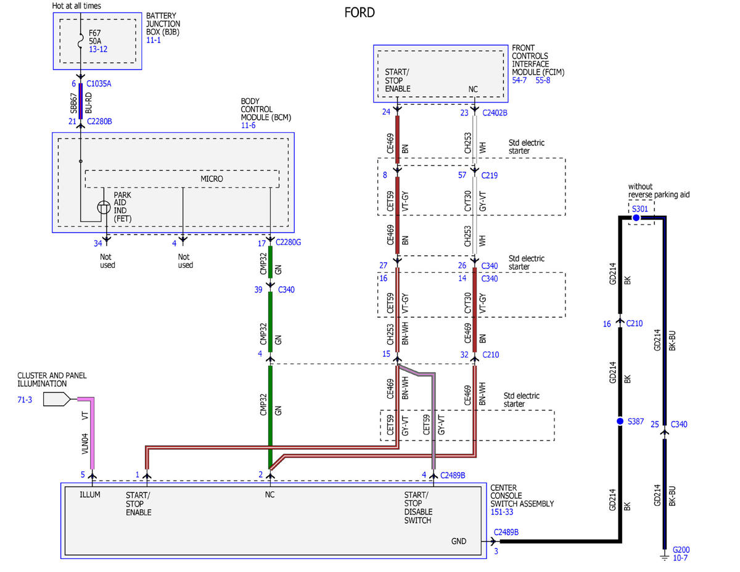Screen dimensions: 740x572
Task: Select the 'Not used' label under pin 34
Action: pyautogui.click(x=107, y=261)
